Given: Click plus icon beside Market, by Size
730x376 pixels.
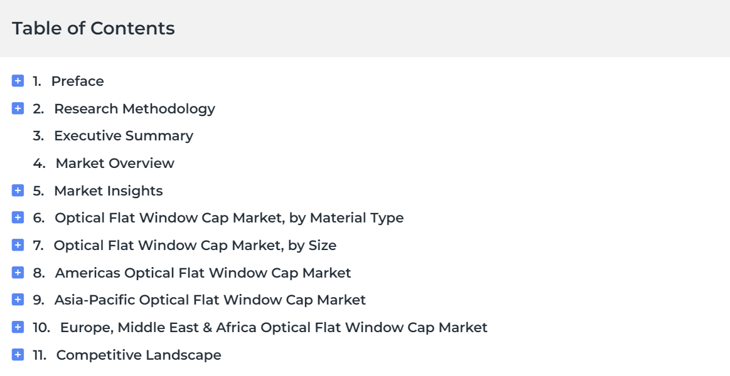Looking at the screenshot, I should 18,245.
